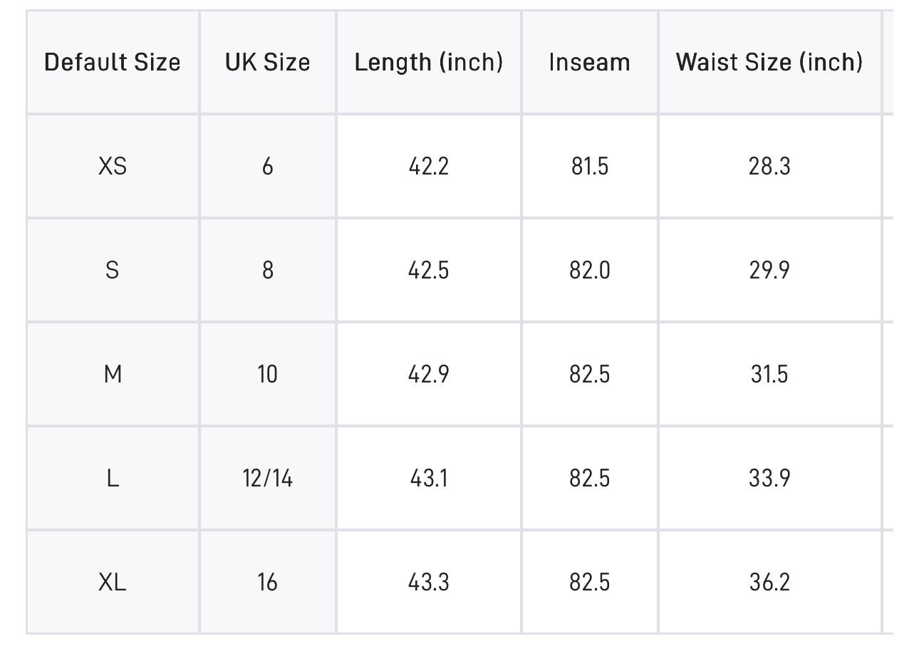Click UK size 6 cell
The width and height of the screenshot is (919, 651).
[268, 167]
